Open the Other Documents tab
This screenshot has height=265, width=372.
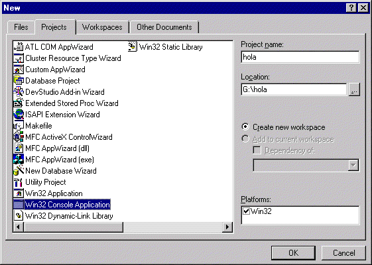click(164, 27)
